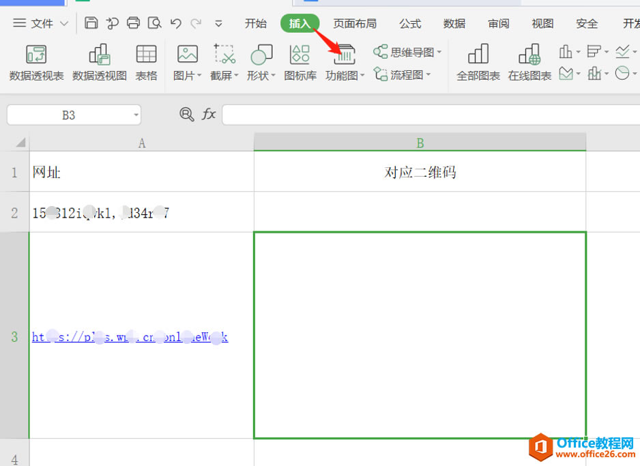The image size is (640, 466).
Task: Open the 图标库 icon library
Action: (300, 63)
